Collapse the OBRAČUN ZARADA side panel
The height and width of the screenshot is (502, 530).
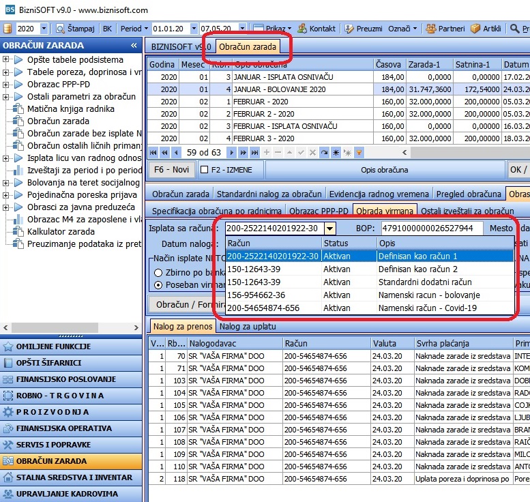(134, 45)
